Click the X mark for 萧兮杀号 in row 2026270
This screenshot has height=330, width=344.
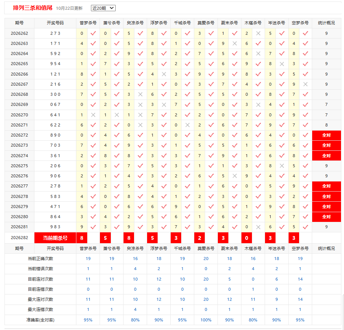pyautogui.click(x=117, y=115)
